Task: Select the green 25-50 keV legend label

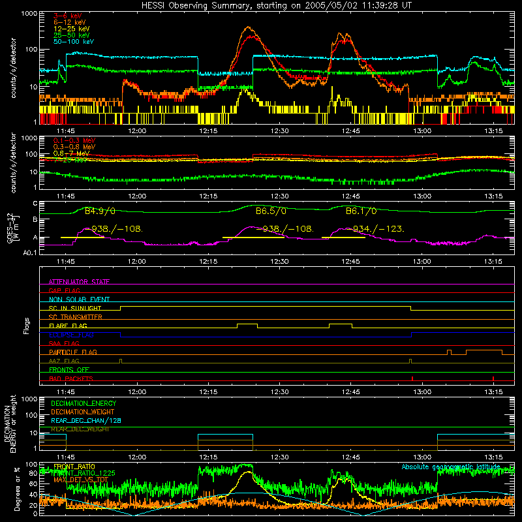Action: (72, 35)
